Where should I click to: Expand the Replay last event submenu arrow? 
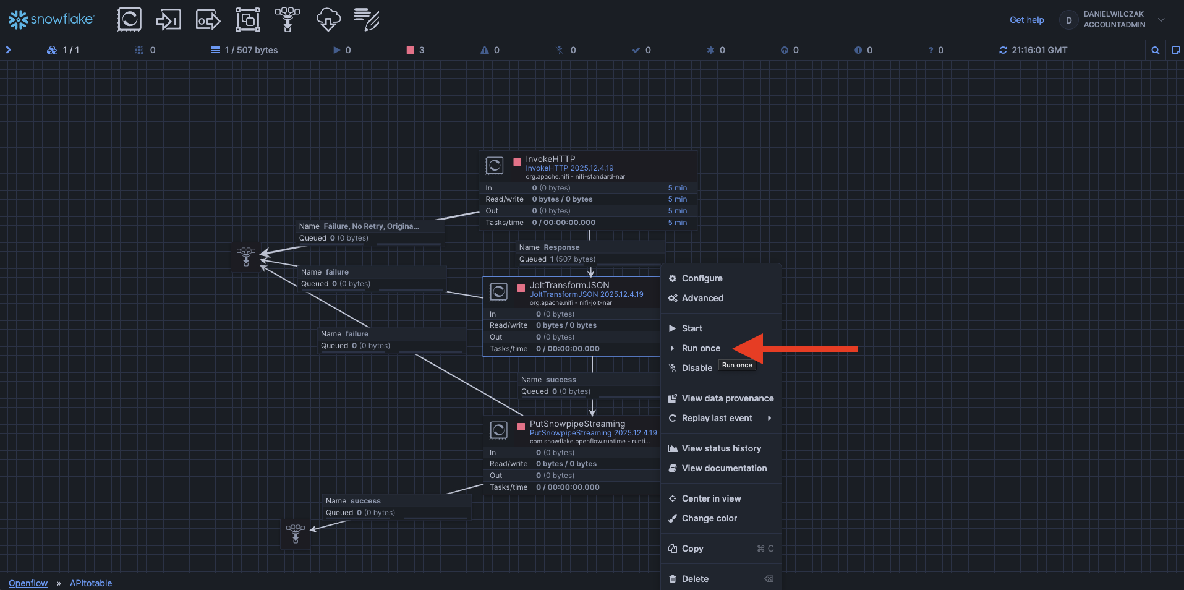pyautogui.click(x=769, y=418)
